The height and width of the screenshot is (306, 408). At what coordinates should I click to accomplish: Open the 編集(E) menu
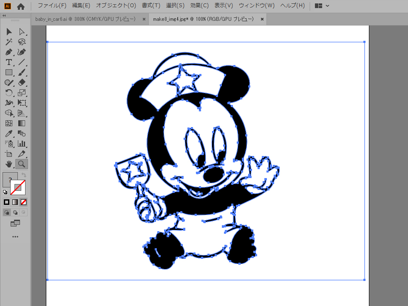pos(81,6)
